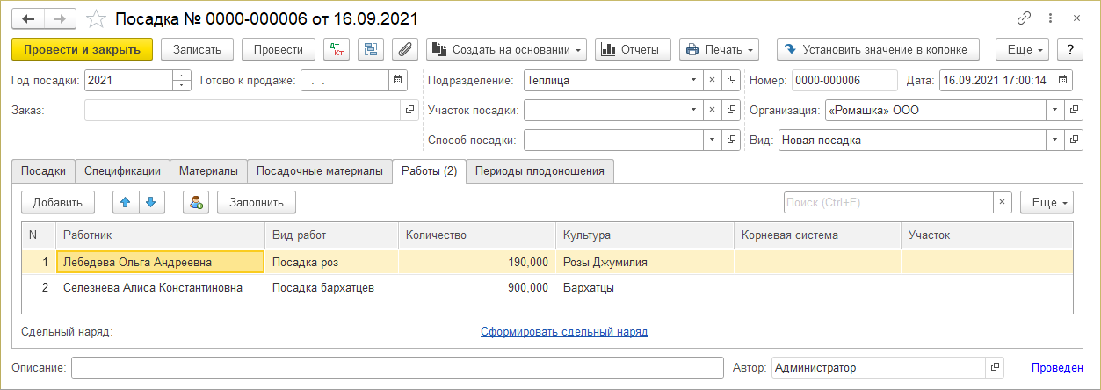
Task: Click Сформировать сдельный наряд link
Action: click(x=563, y=332)
